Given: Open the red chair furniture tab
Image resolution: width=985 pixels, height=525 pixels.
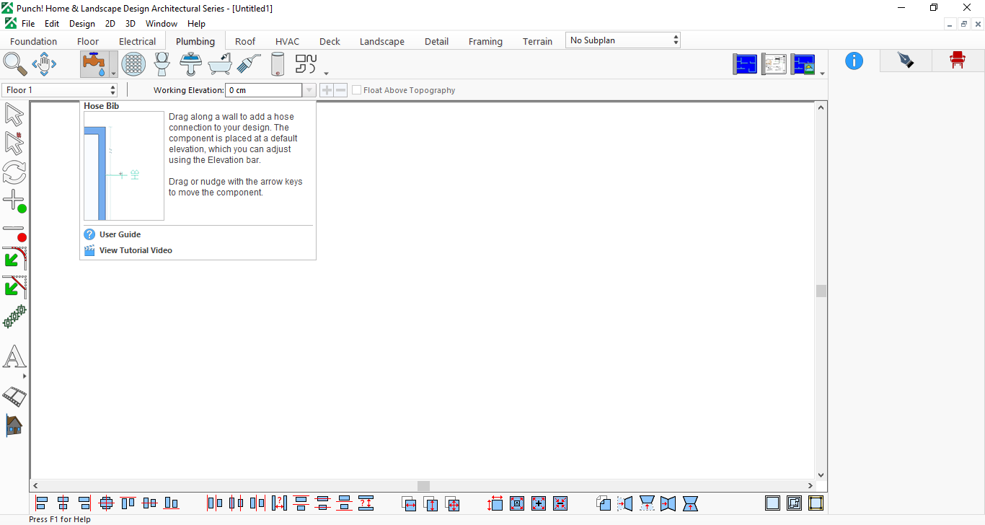Looking at the screenshot, I should 958,61.
